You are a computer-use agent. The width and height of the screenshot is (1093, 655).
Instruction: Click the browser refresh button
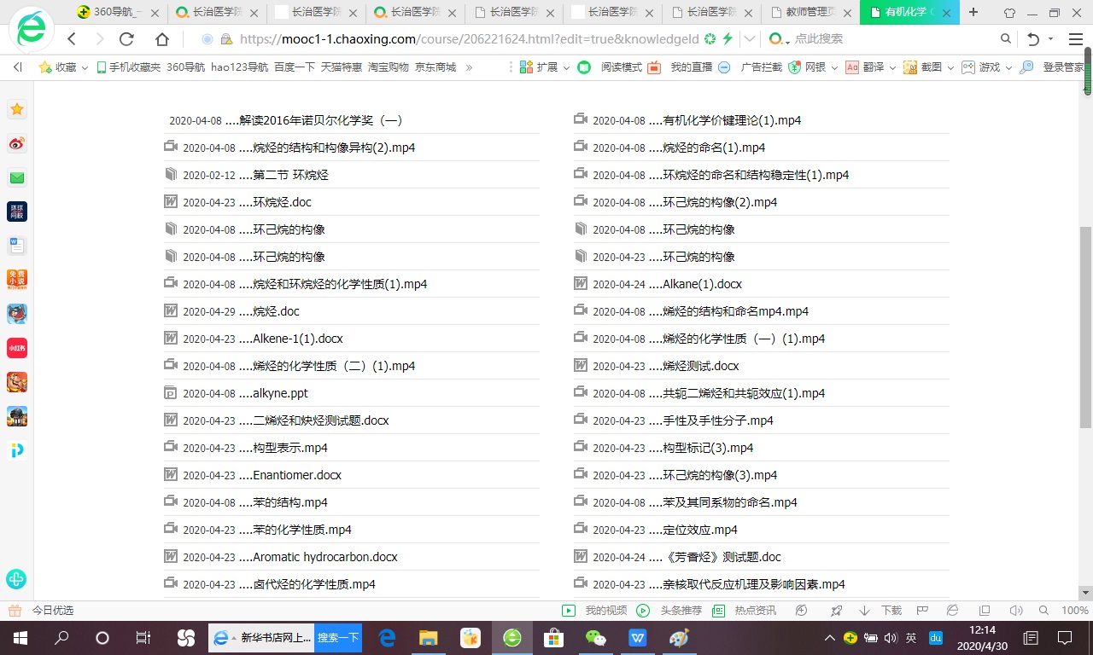pos(126,39)
